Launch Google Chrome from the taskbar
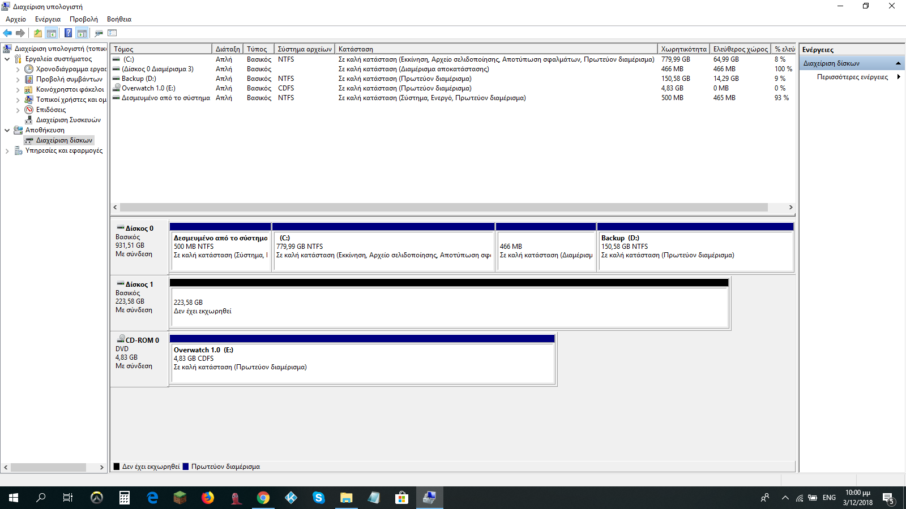Viewport: 906px width, 509px height. tap(263, 498)
